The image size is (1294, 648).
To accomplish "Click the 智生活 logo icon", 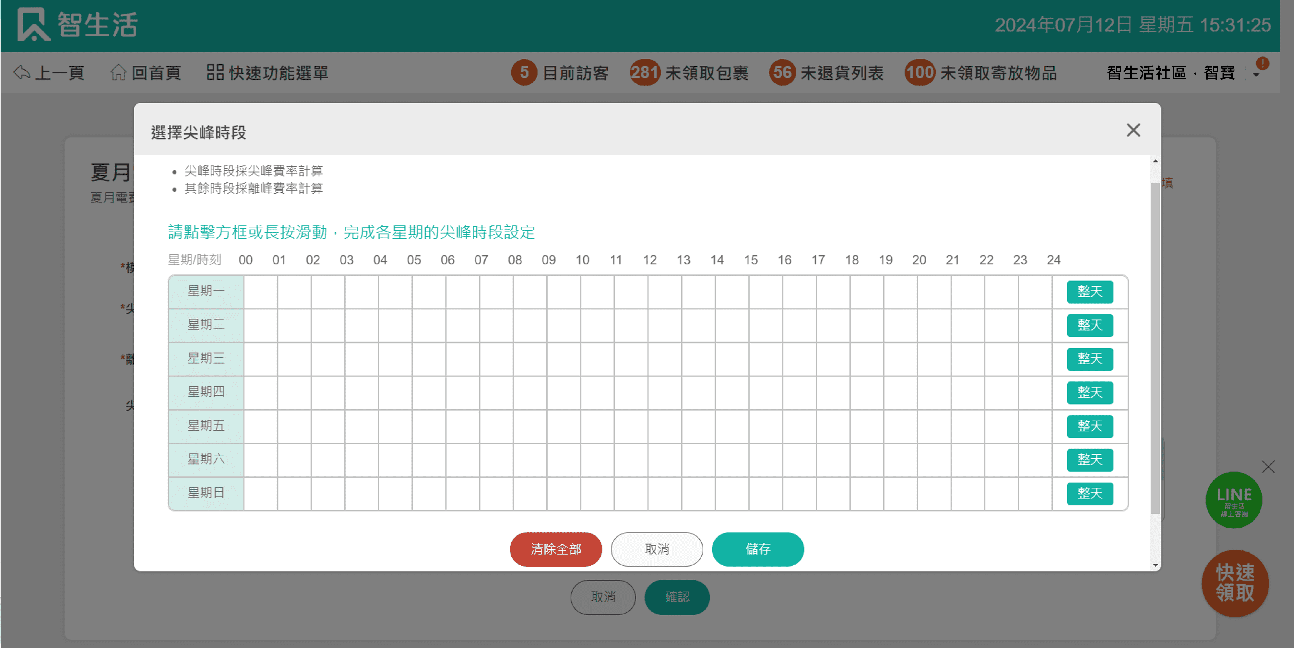I will [x=34, y=24].
